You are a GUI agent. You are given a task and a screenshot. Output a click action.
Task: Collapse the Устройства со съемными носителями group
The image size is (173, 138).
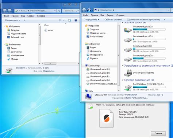[x=123, y=66]
